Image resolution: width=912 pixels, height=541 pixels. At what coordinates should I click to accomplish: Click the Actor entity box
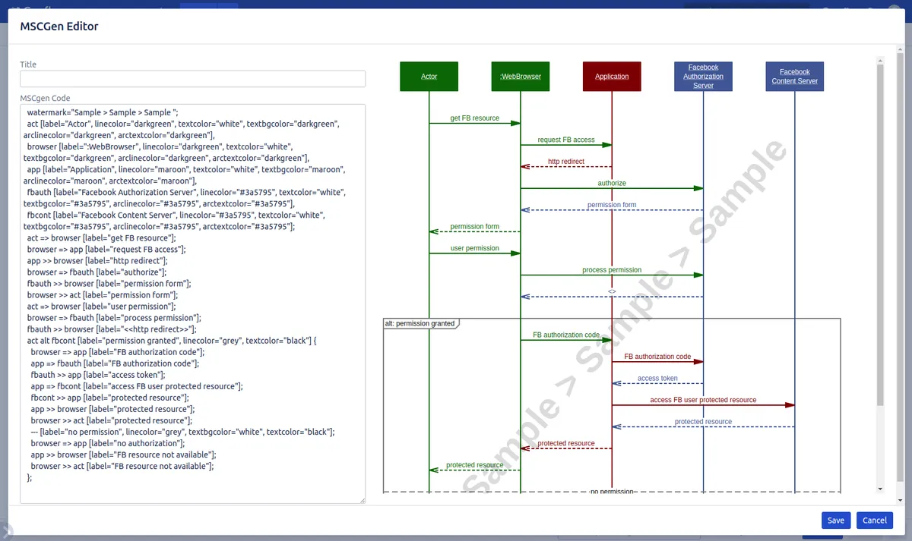click(x=429, y=77)
